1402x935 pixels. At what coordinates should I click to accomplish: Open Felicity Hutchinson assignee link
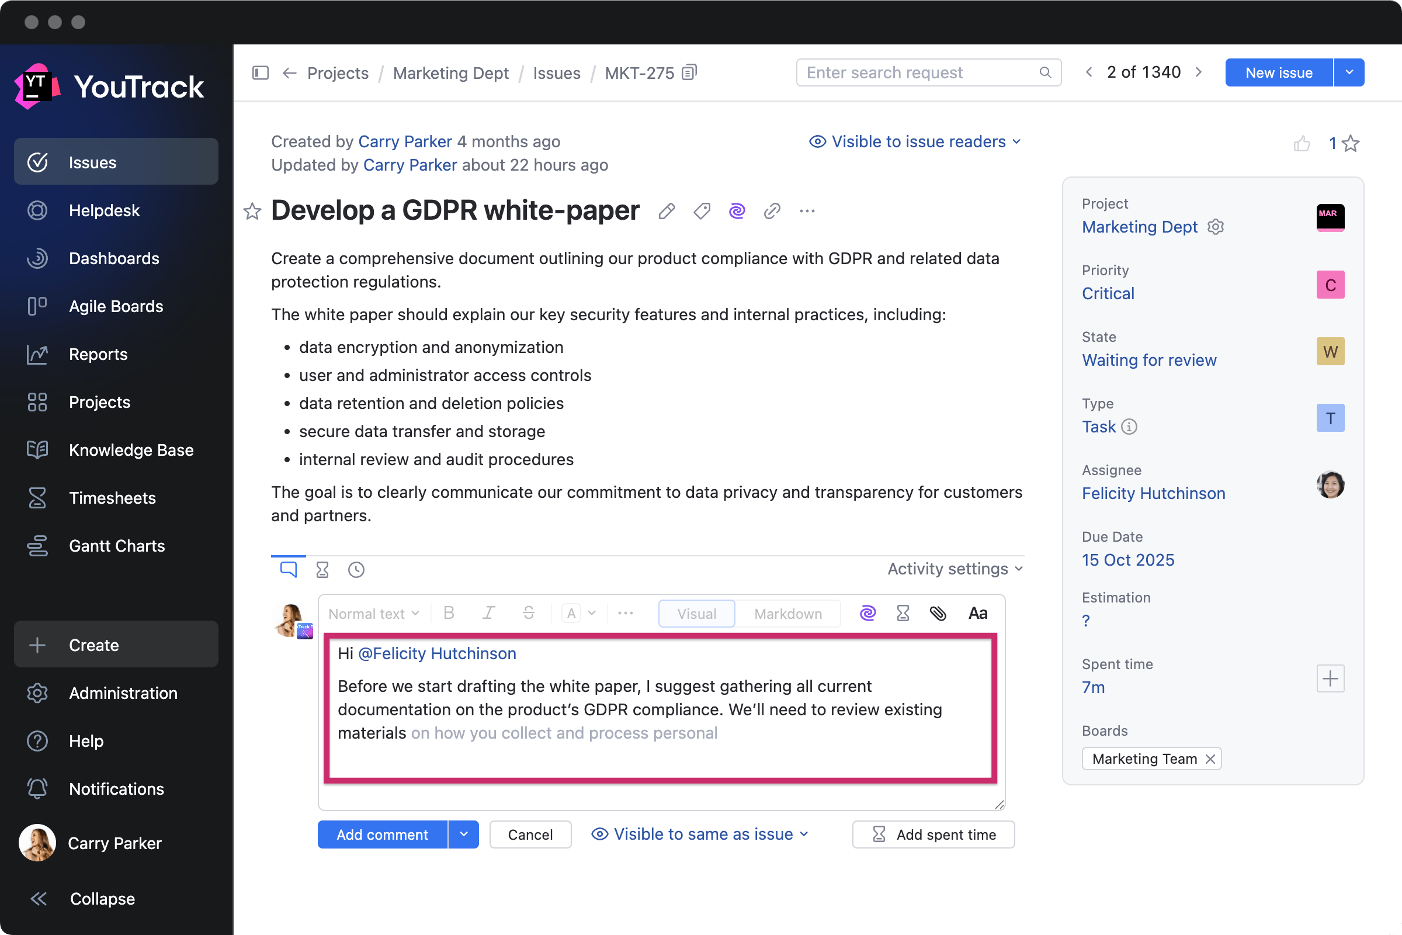coord(1153,493)
